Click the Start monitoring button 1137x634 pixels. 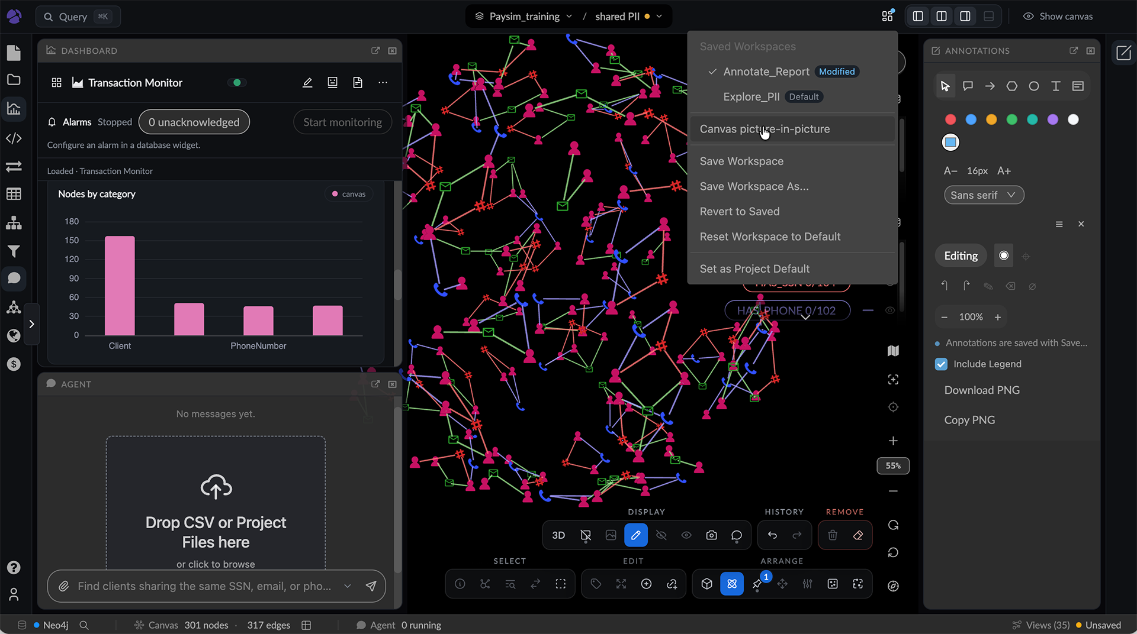click(342, 122)
